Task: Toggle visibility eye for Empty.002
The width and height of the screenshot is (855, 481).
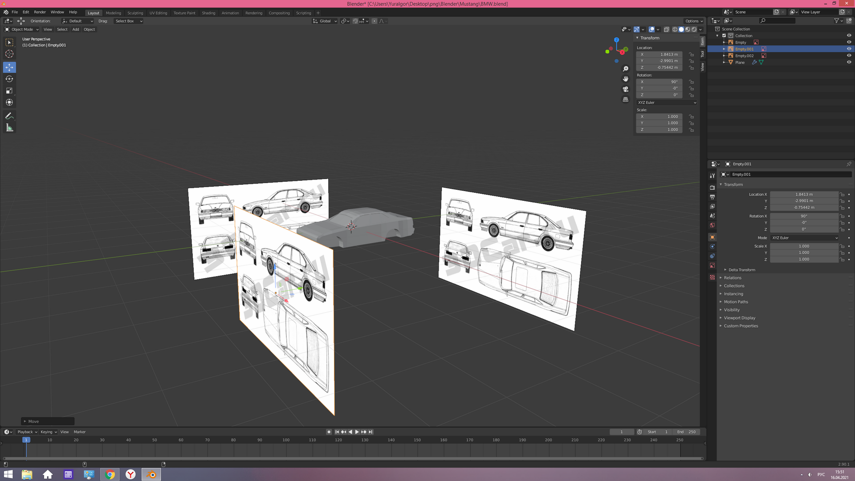Action: (849, 56)
